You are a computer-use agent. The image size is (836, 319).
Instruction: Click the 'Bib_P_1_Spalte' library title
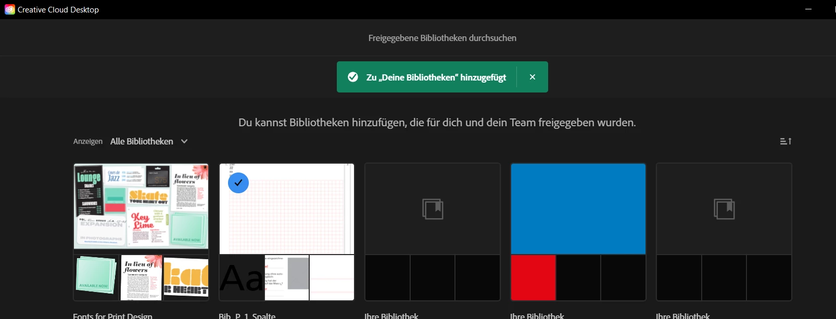[247, 315]
